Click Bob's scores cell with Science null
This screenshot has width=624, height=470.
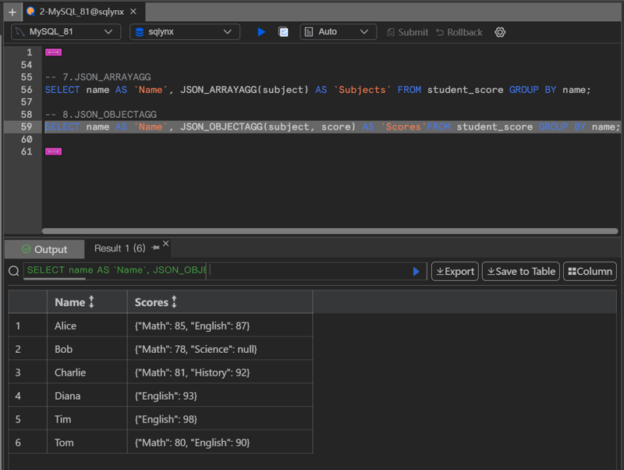point(220,349)
